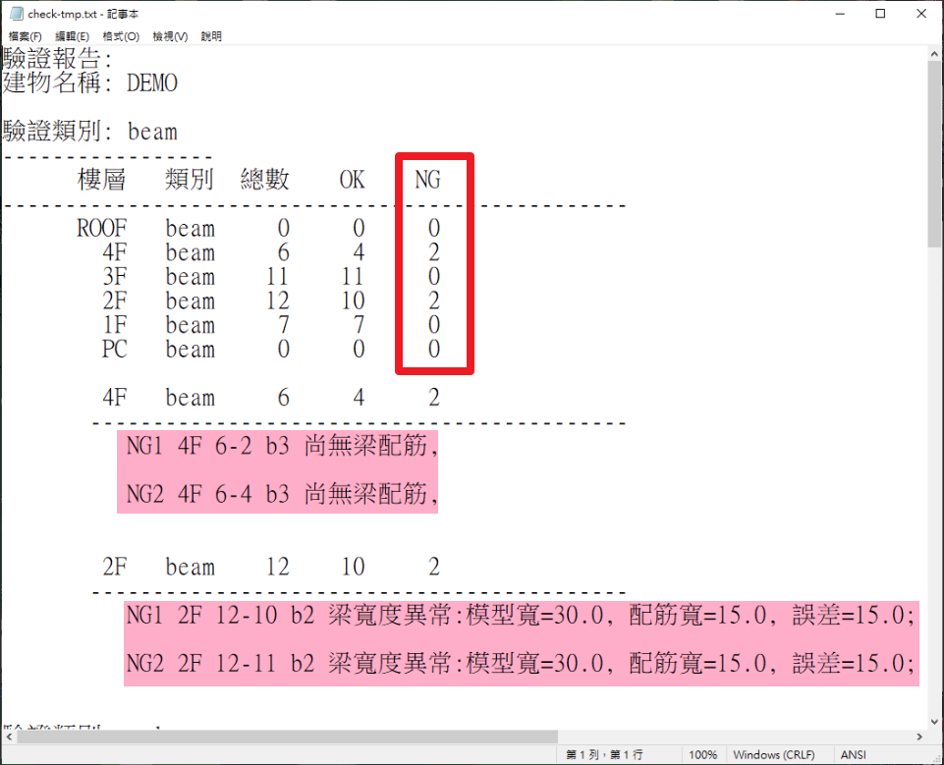Close the check-tmp.txt window
944x765 pixels.
coord(923,14)
